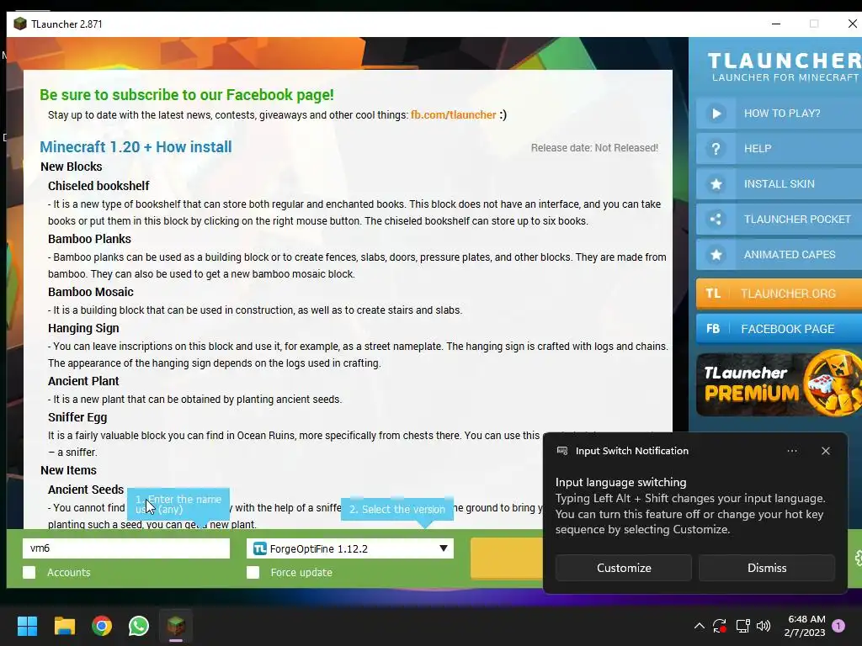The height and width of the screenshot is (646, 862).
Task: Click the New Blocks heading
Action: pyautogui.click(x=72, y=167)
